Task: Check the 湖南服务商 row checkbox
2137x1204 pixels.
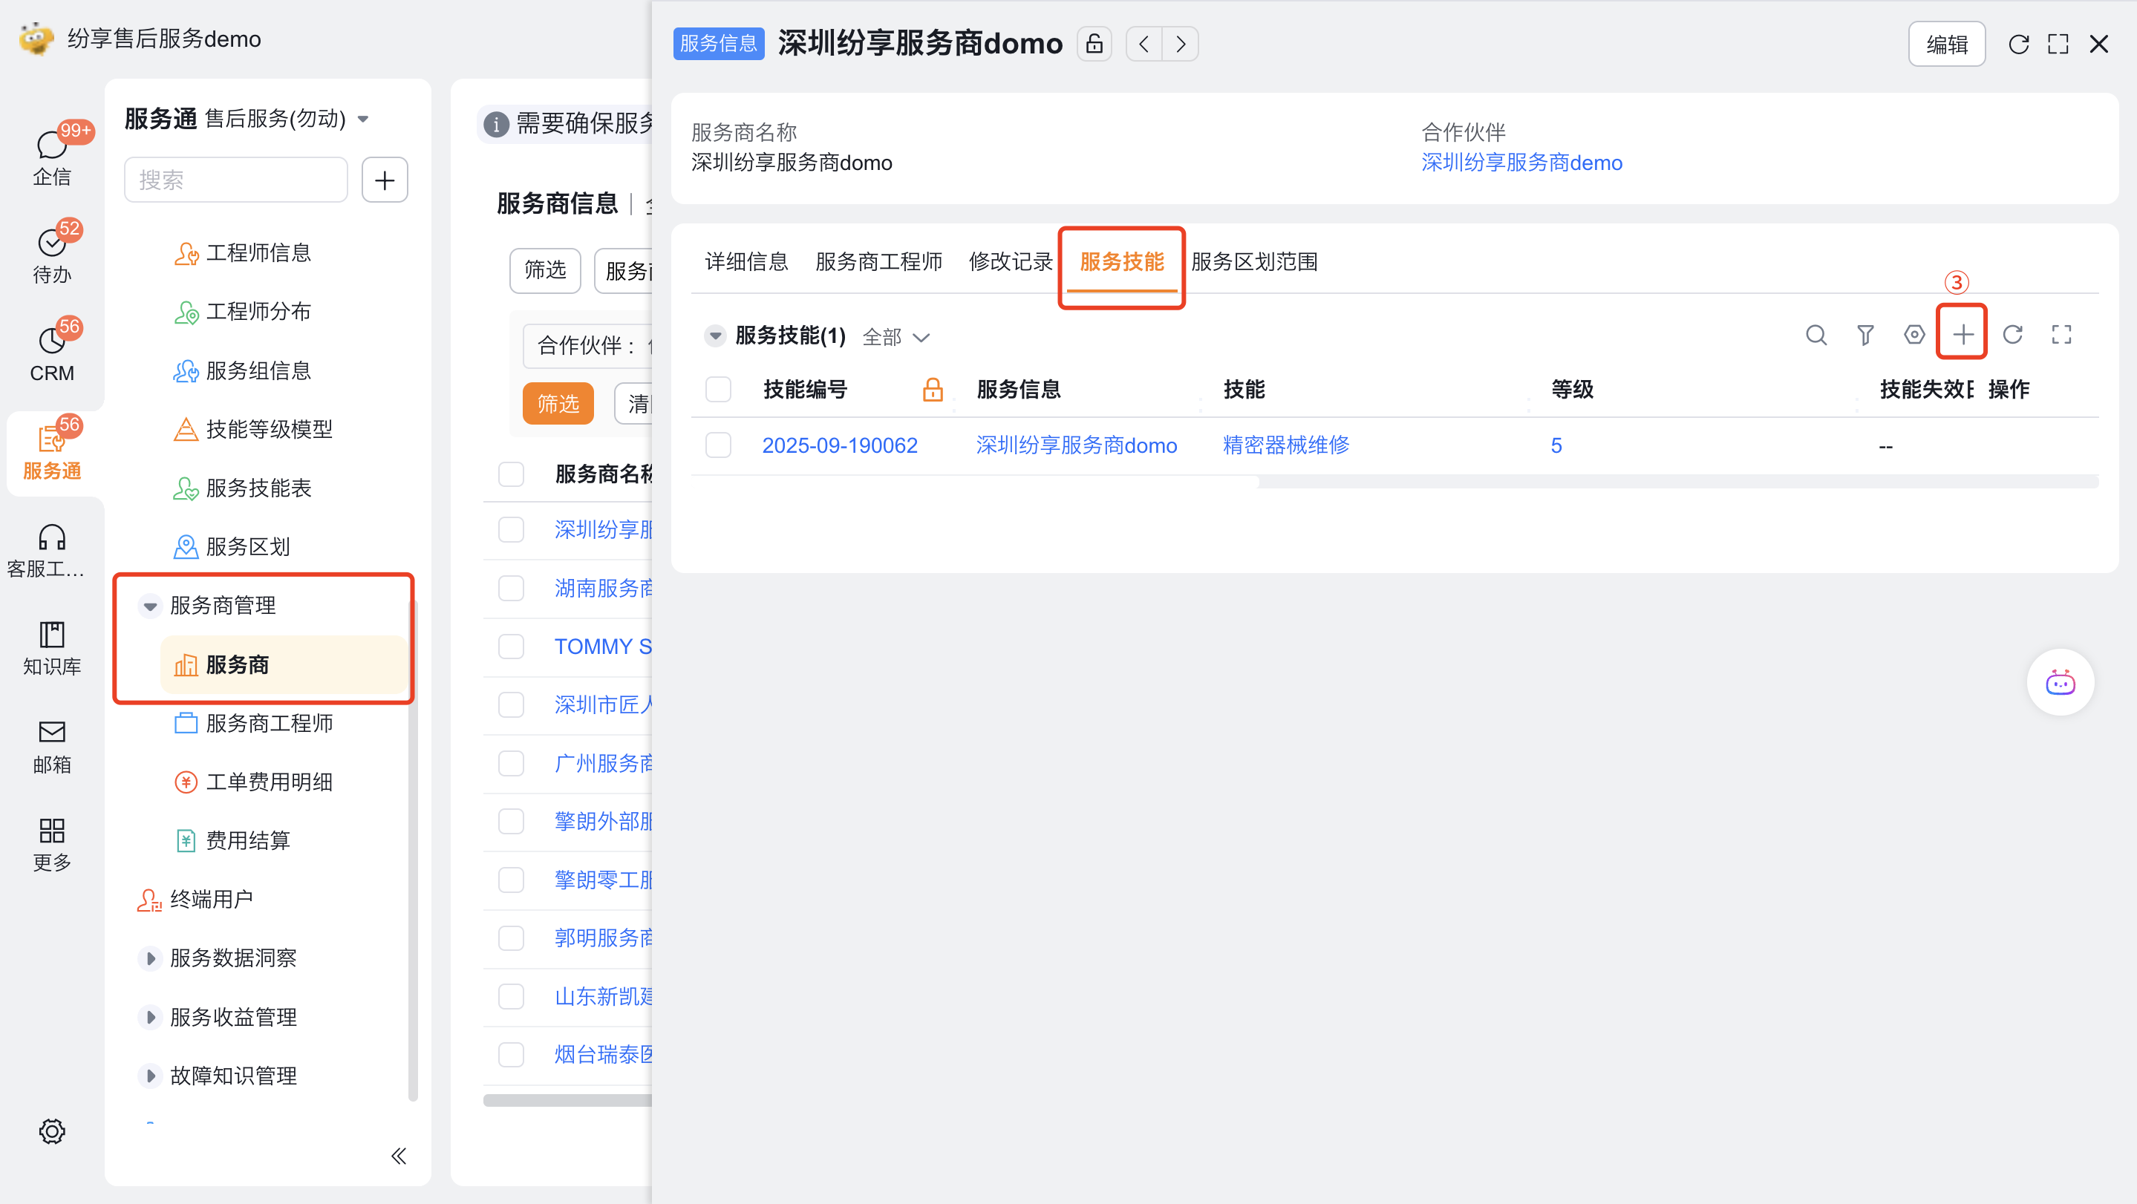Action: point(510,588)
